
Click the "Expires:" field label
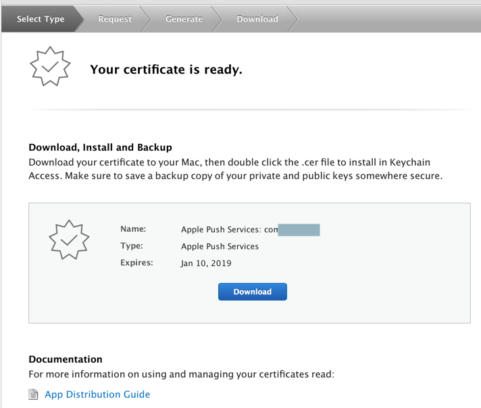pos(136,263)
